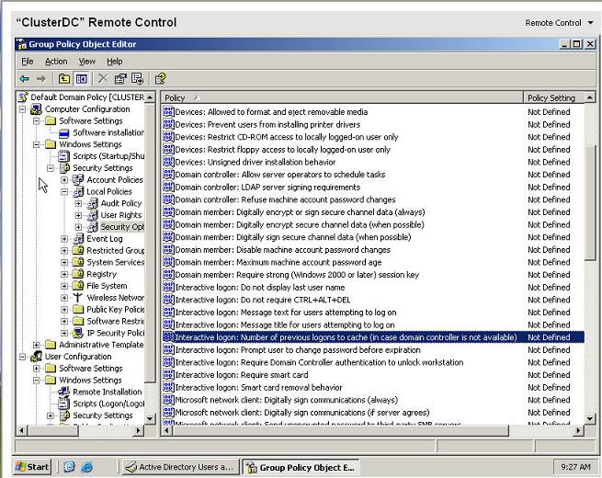Expand the Administrative Templates node
The image size is (602, 478).
[x=36, y=345]
